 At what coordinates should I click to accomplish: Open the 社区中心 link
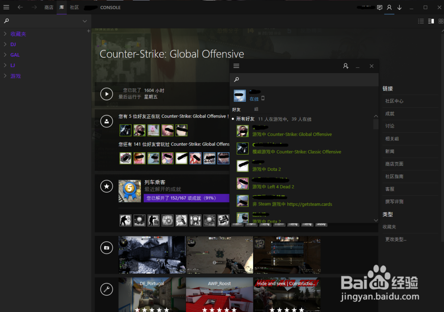click(x=394, y=101)
